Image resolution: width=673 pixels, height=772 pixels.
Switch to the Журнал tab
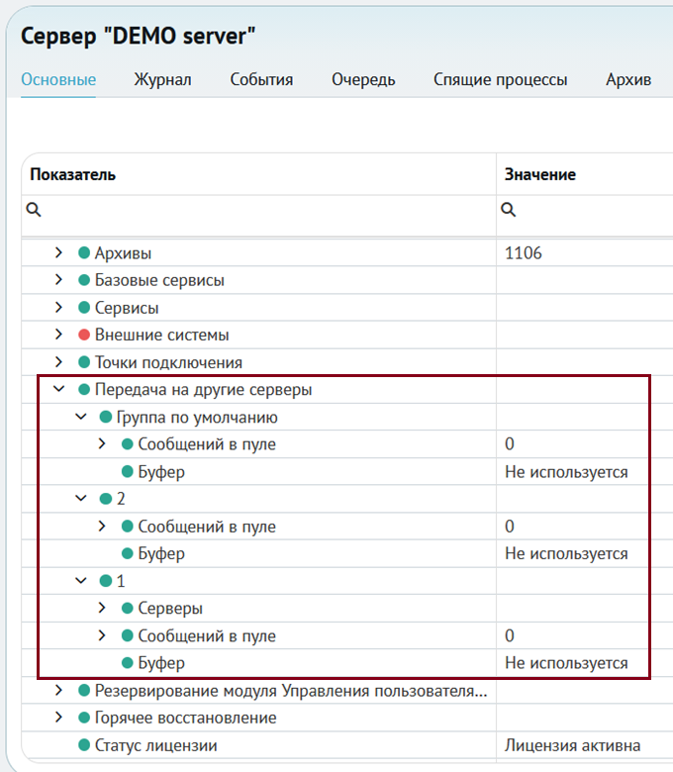pos(162,80)
